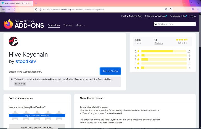Click the 4.4 Stars rating icons
Screen dimensions: 201x129
(x=182, y=40)
